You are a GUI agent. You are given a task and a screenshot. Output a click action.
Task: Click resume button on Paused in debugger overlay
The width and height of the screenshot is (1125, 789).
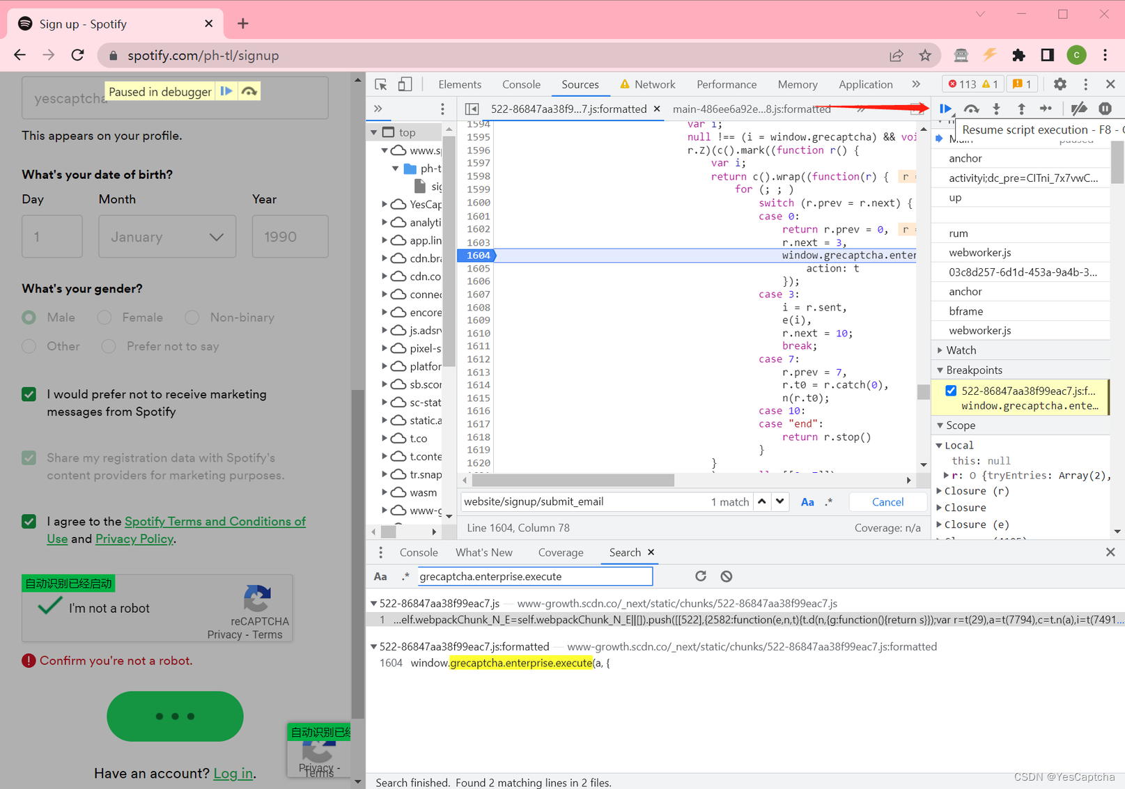click(x=226, y=91)
